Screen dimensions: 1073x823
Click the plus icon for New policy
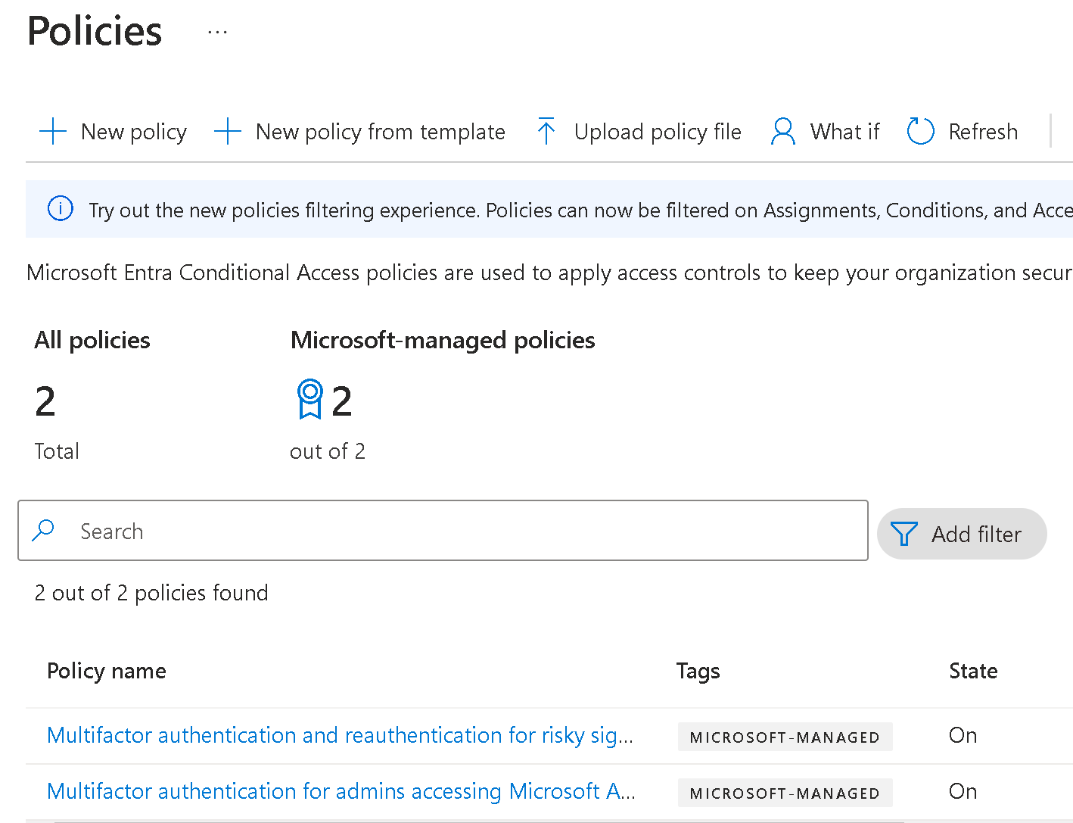coord(53,132)
